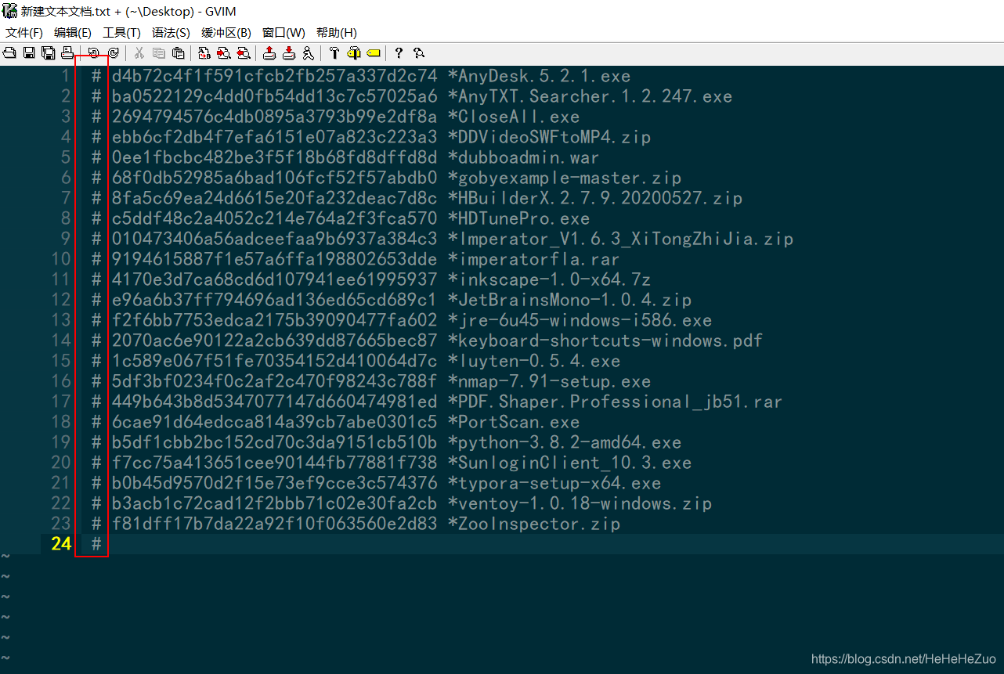Image resolution: width=1004 pixels, height=674 pixels.
Task: Open the 语法(S) menu
Action: [171, 32]
